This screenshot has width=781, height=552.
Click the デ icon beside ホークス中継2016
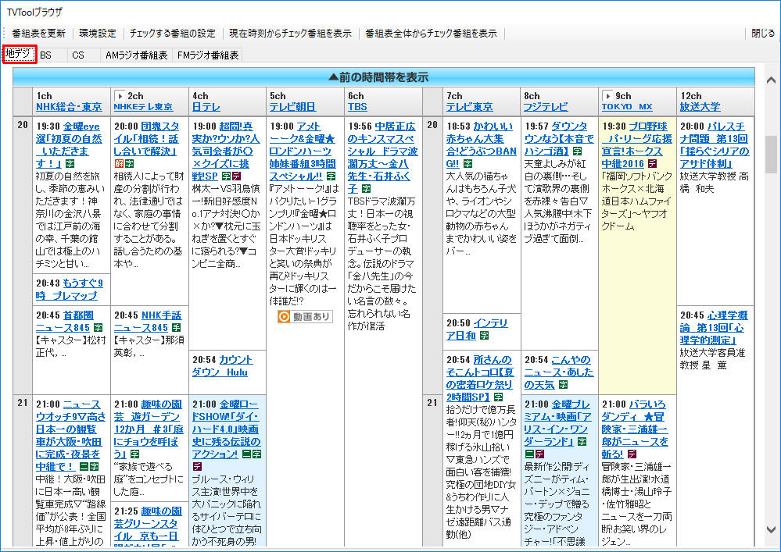[x=652, y=164]
